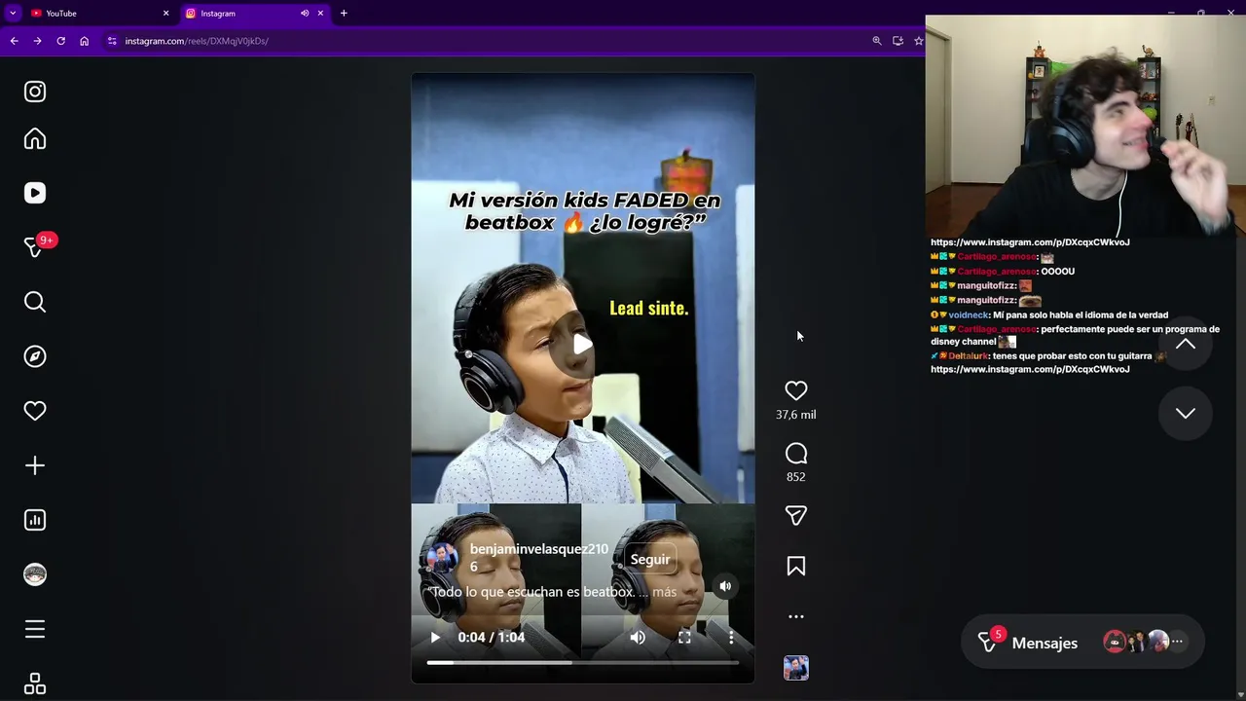This screenshot has width=1246, height=701.
Task: Close the Instagram tab
Action: [320, 14]
